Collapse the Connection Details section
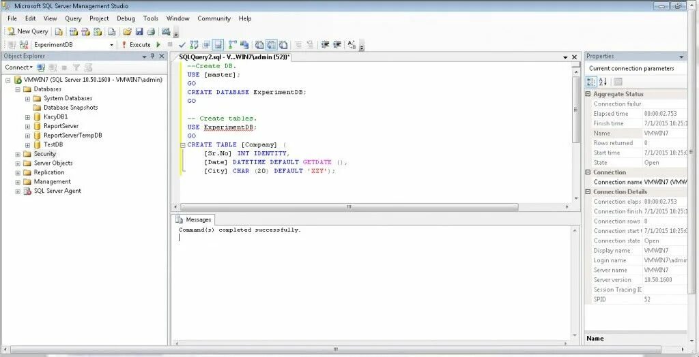699x357 pixels. pos(588,192)
